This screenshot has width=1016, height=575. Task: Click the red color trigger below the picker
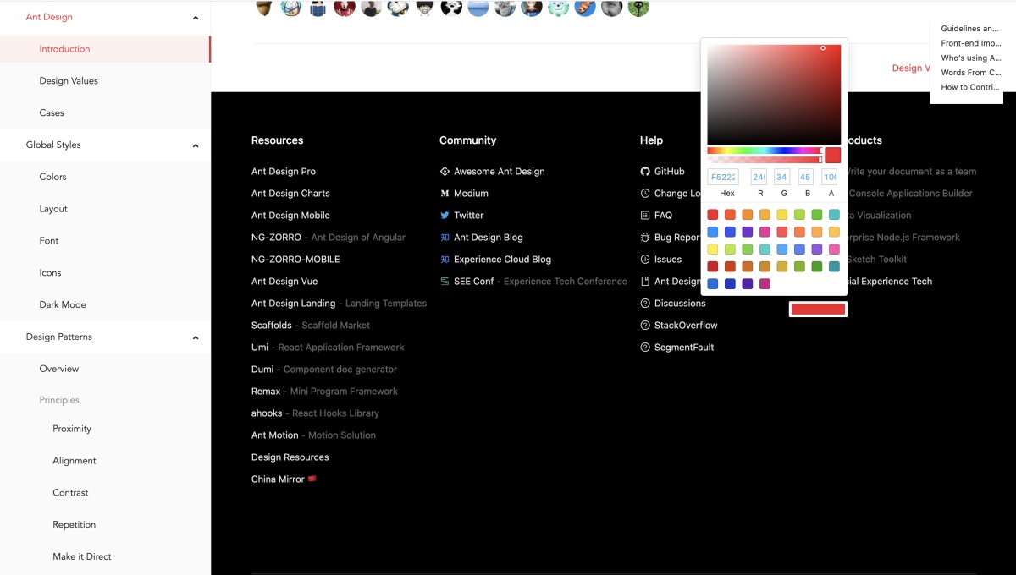pyautogui.click(x=818, y=309)
